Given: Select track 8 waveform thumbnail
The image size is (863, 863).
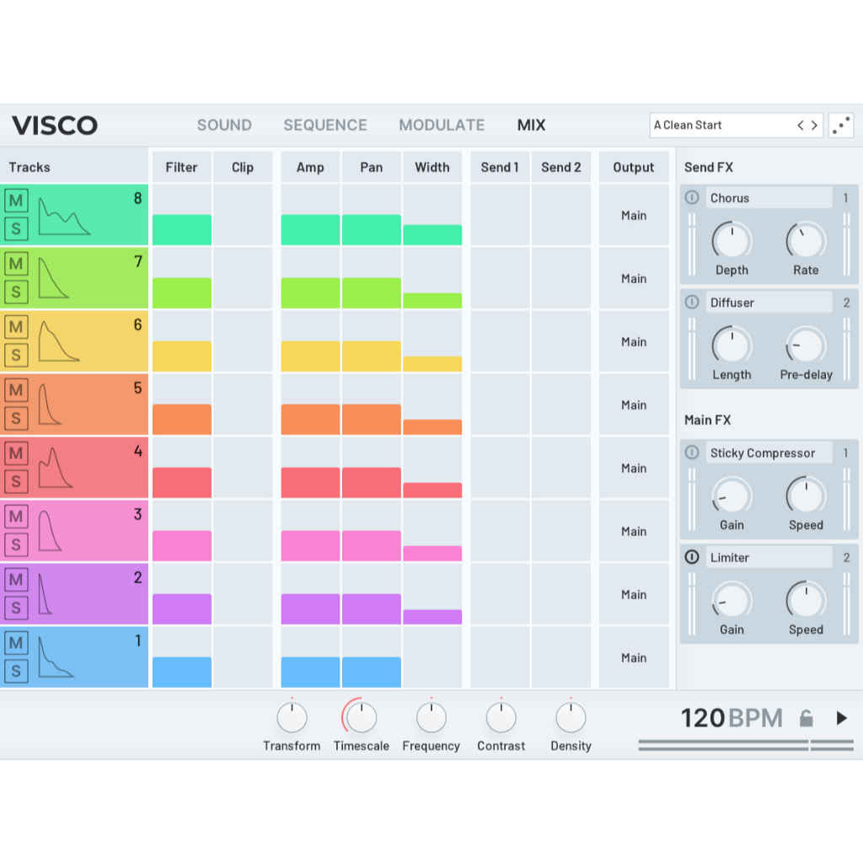Looking at the screenshot, I should coord(64,217).
